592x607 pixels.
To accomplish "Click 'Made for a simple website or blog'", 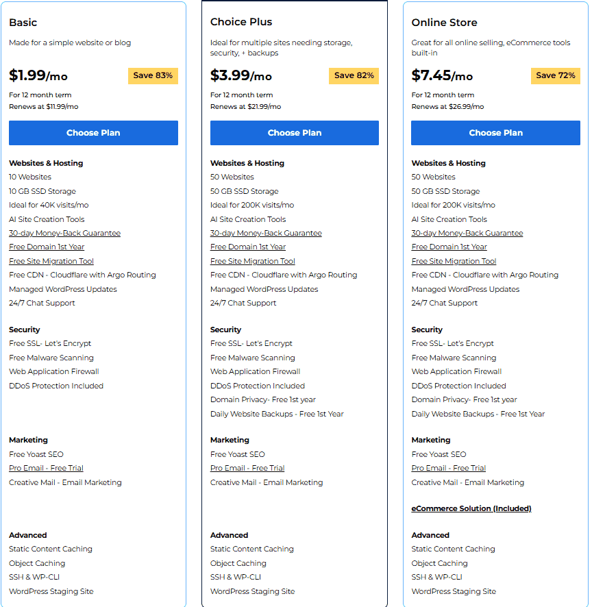I will 70,42.
